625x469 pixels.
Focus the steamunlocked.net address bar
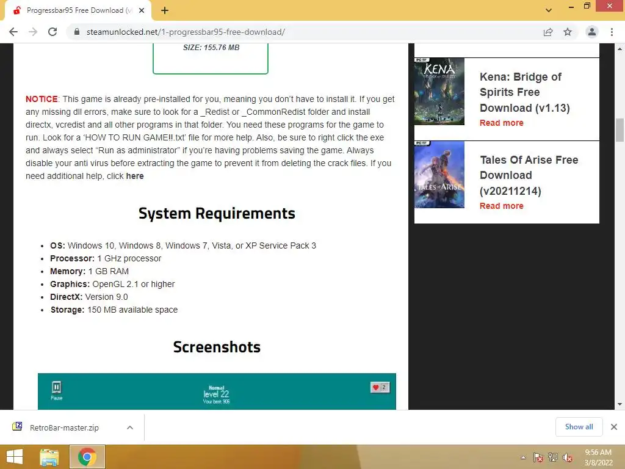coord(303,32)
